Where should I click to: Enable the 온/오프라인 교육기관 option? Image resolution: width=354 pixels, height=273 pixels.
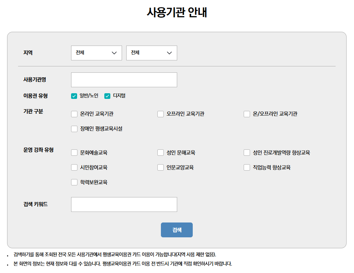(x=246, y=114)
